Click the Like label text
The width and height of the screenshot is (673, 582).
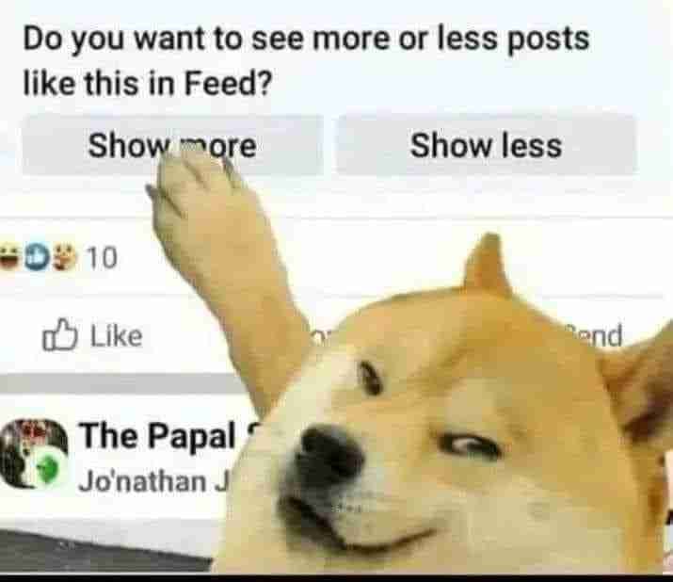[x=116, y=336]
